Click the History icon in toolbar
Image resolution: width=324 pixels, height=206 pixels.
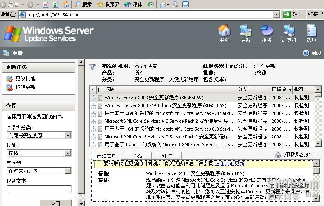click(x=150, y=5)
